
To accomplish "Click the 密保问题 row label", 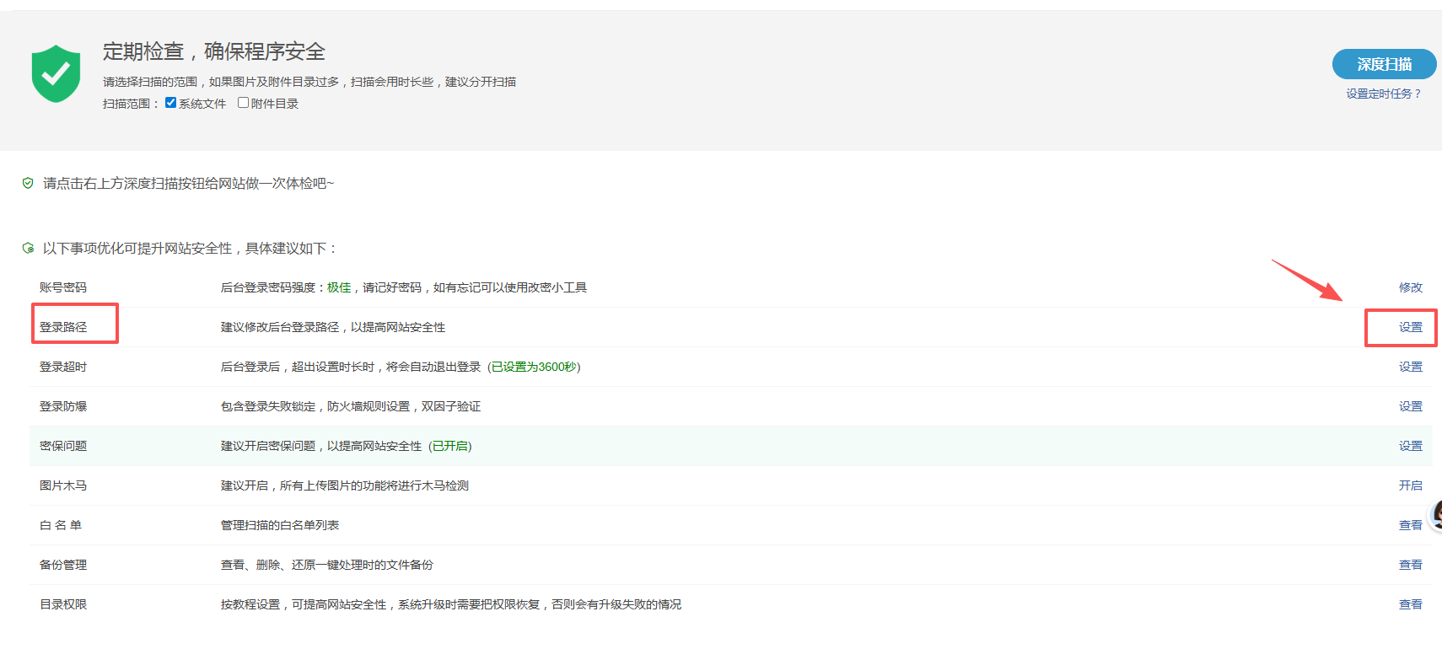I will click(x=63, y=446).
